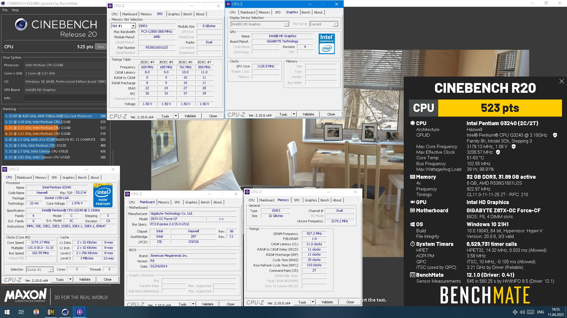Click the Intel Inside Pentium logo
The width and height of the screenshot is (567, 318).
[x=103, y=195]
